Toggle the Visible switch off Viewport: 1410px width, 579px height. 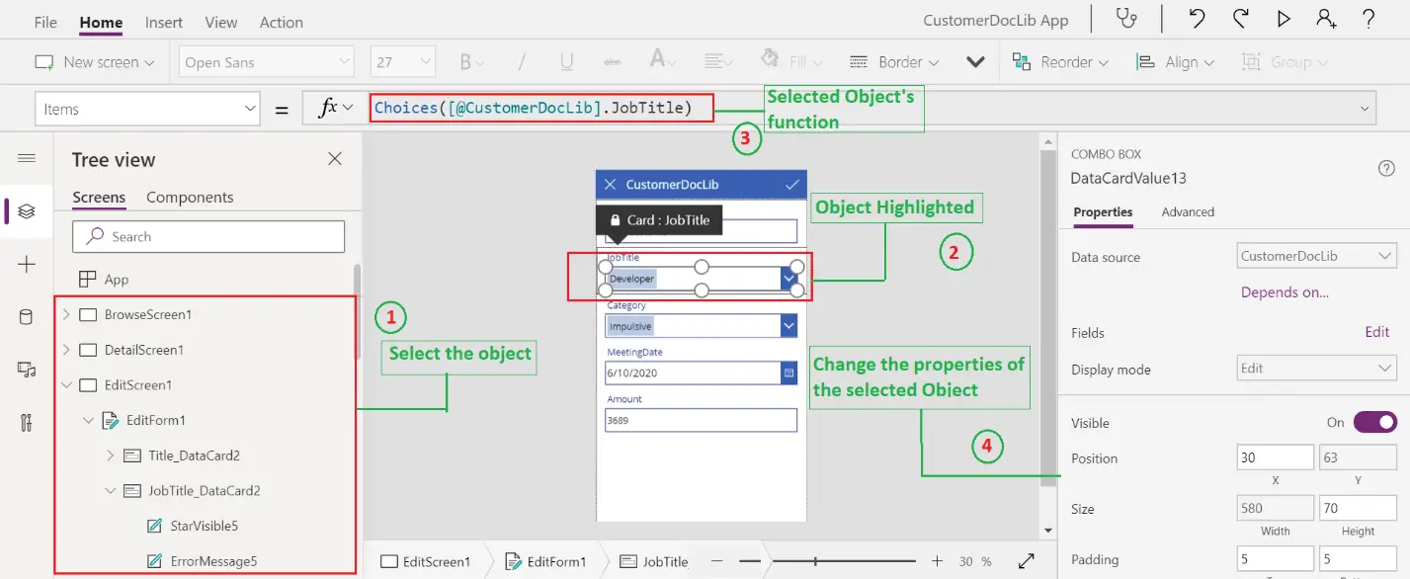(1374, 422)
